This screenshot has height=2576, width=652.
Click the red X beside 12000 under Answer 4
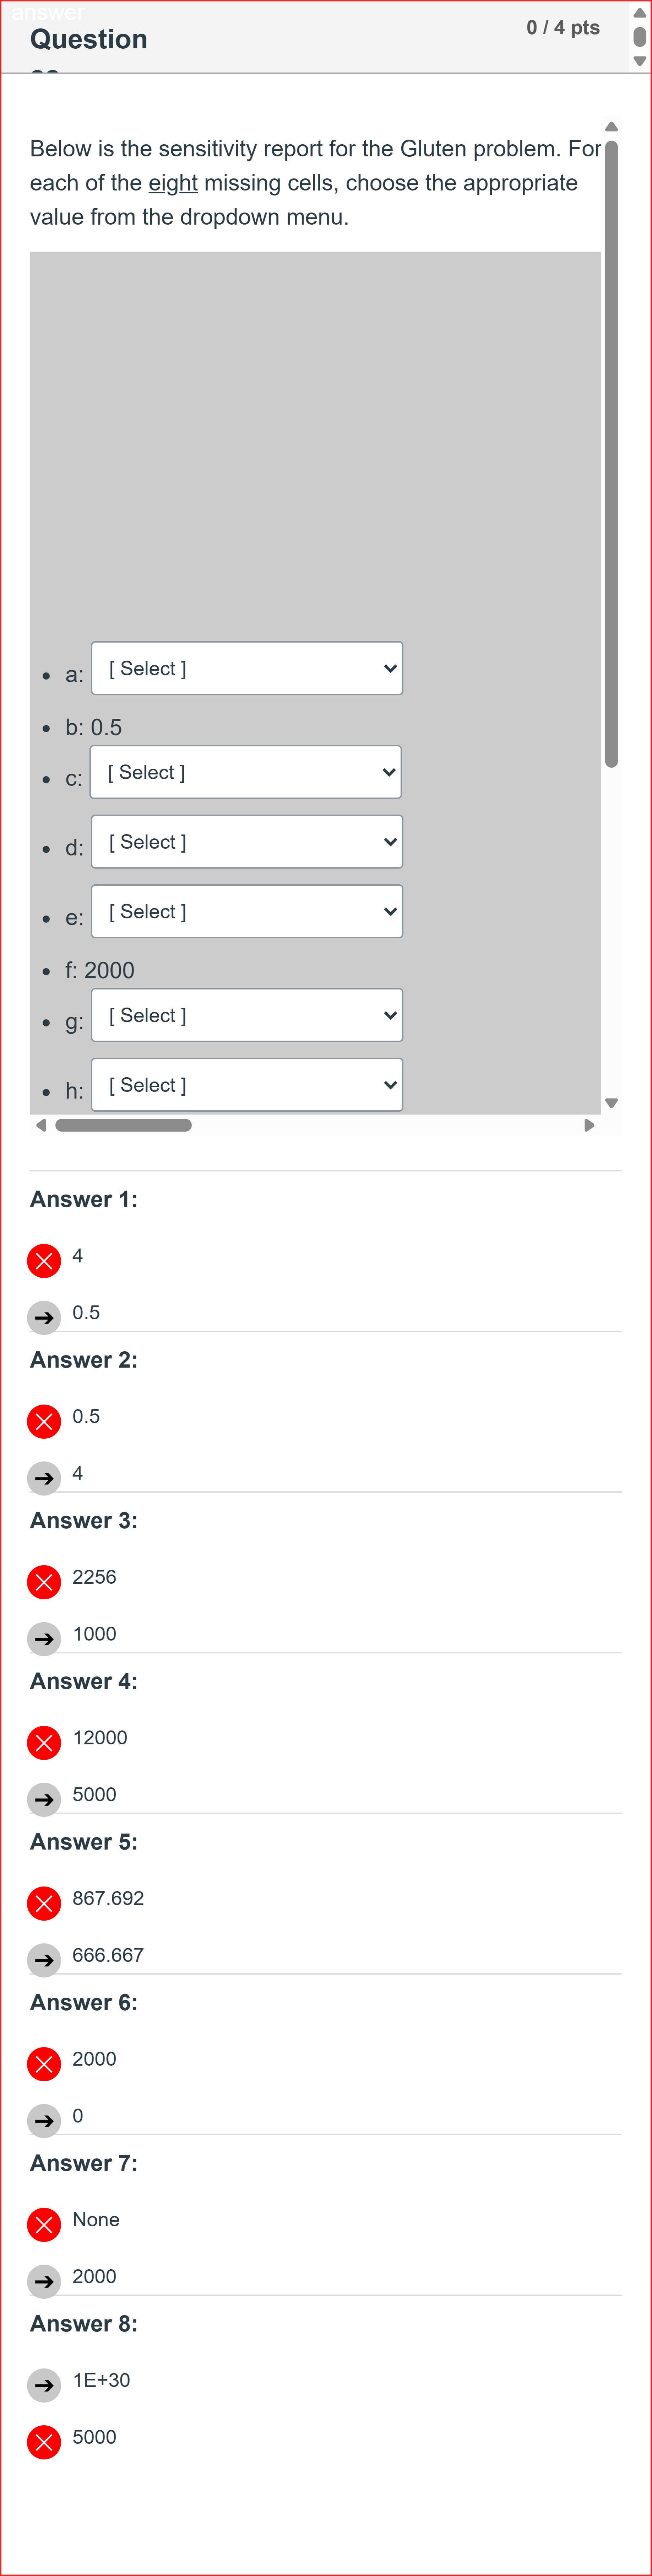click(x=44, y=1742)
